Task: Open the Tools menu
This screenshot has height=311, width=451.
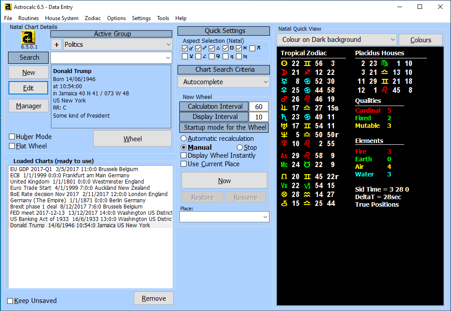Action: point(163,18)
